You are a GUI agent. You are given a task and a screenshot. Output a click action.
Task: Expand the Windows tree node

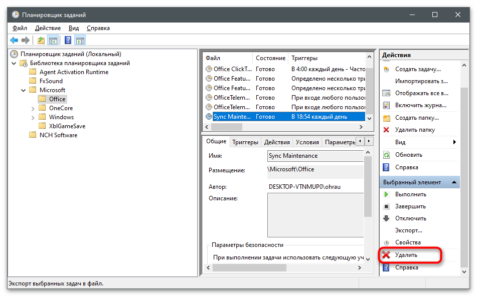[x=33, y=118]
